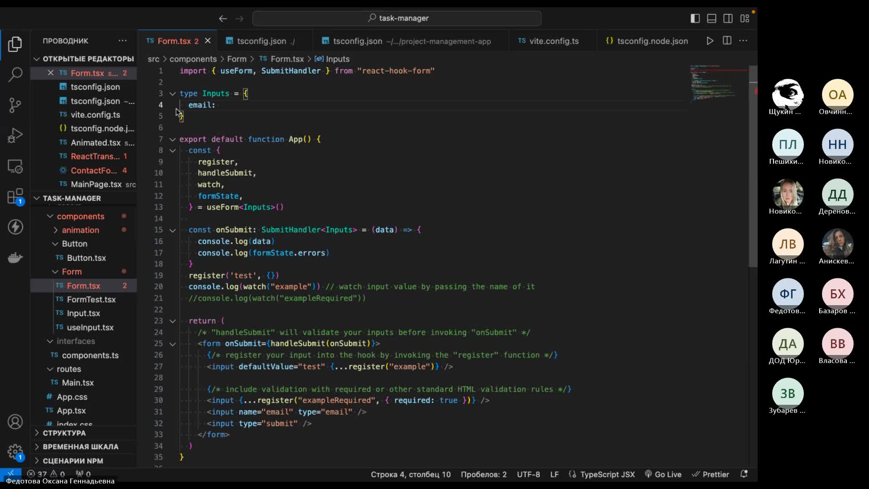Screen dimensions: 869x489
Task: Switch to the first tsconfig.json tab
Action: point(265,41)
